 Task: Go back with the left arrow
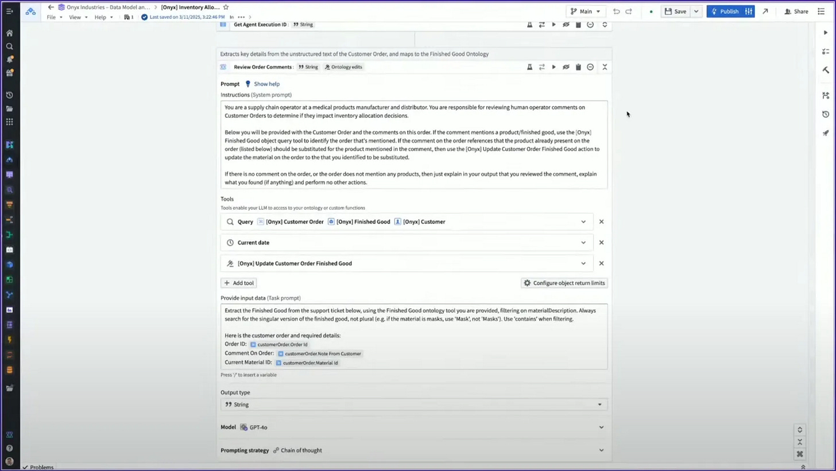[x=51, y=7]
